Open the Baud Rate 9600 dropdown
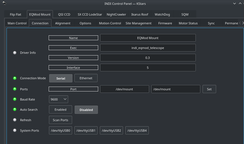Viewport: 244px width, 144px height. [58, 99]
